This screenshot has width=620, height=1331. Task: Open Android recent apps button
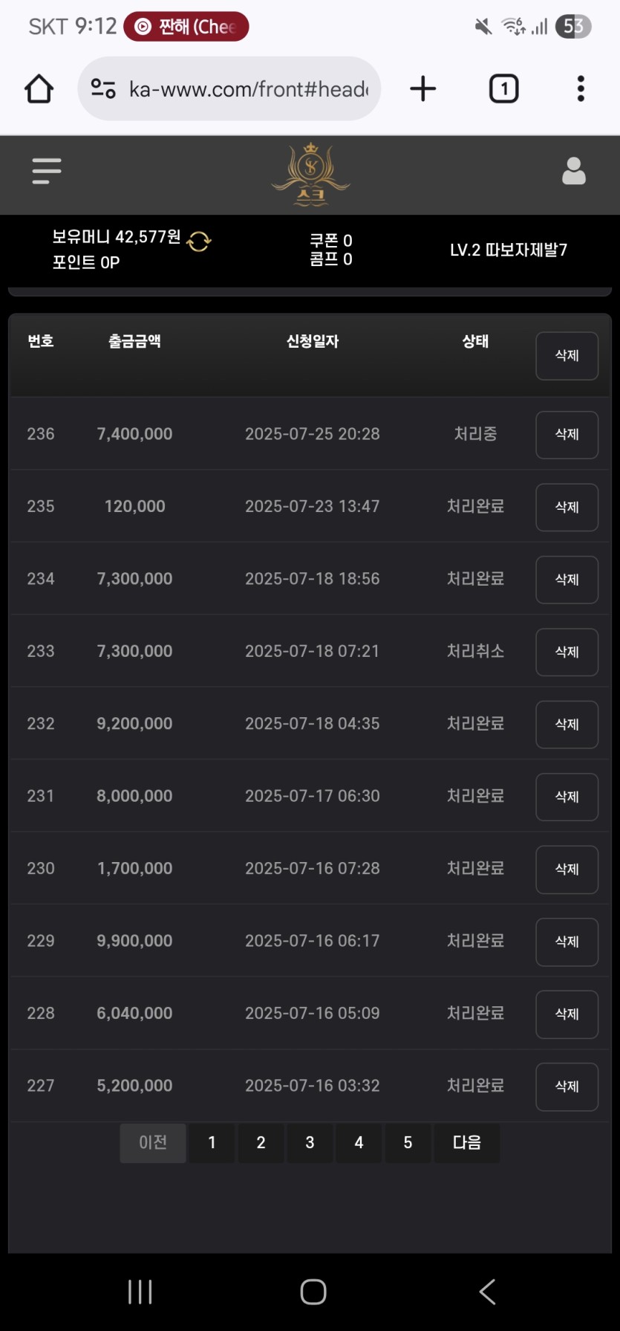(x=140, y=1292)
